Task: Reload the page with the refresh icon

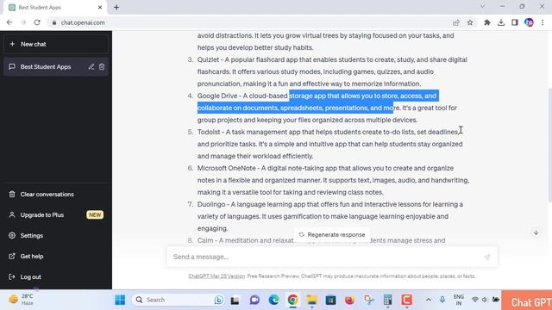Action: point(37,22)
